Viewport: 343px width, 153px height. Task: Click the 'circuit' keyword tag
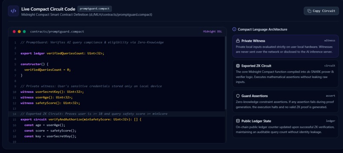tap(329, 66)
